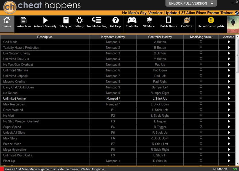Click the Unlock Full Version button
239x171 pixels.
point(191,3)
